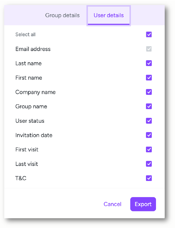
Task: Toggle the Group name checkbox
Action: 149,106
